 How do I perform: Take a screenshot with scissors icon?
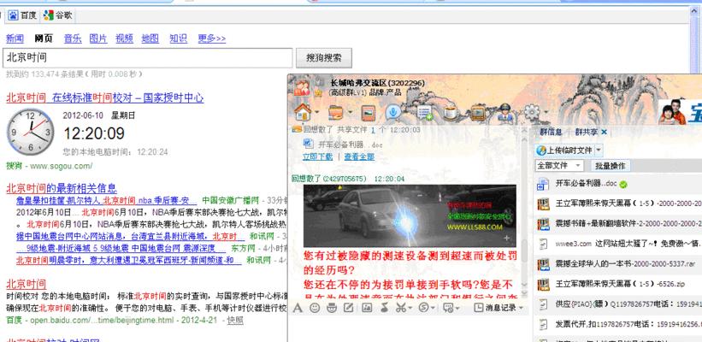click(400, 308)
